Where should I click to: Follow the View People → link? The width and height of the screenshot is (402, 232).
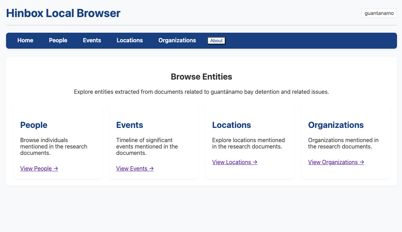[39, 169]
